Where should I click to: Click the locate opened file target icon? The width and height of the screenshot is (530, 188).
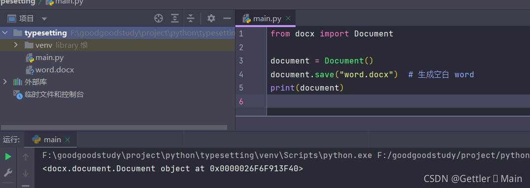point(159,18)
